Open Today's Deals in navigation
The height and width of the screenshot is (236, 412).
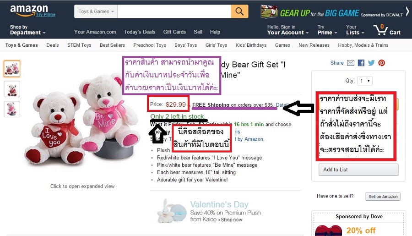[140, 32]
